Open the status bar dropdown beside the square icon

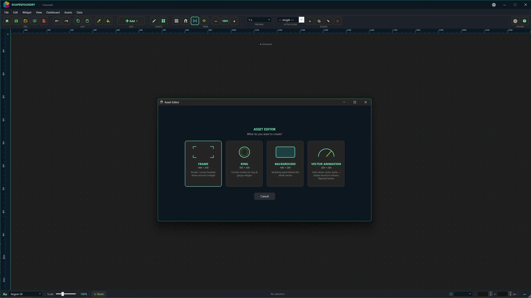click(463, 294)
